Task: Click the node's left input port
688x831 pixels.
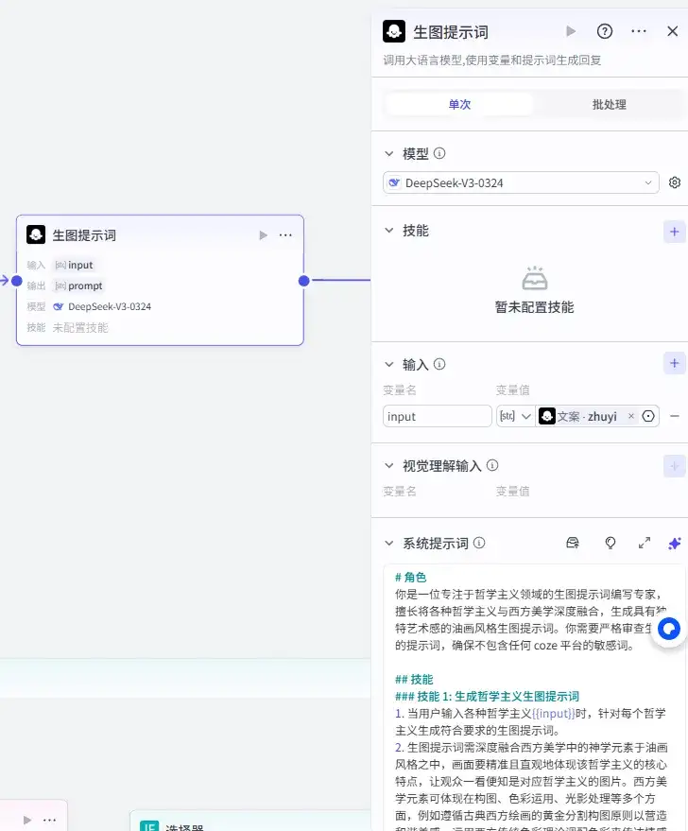Action: (17, 281)
